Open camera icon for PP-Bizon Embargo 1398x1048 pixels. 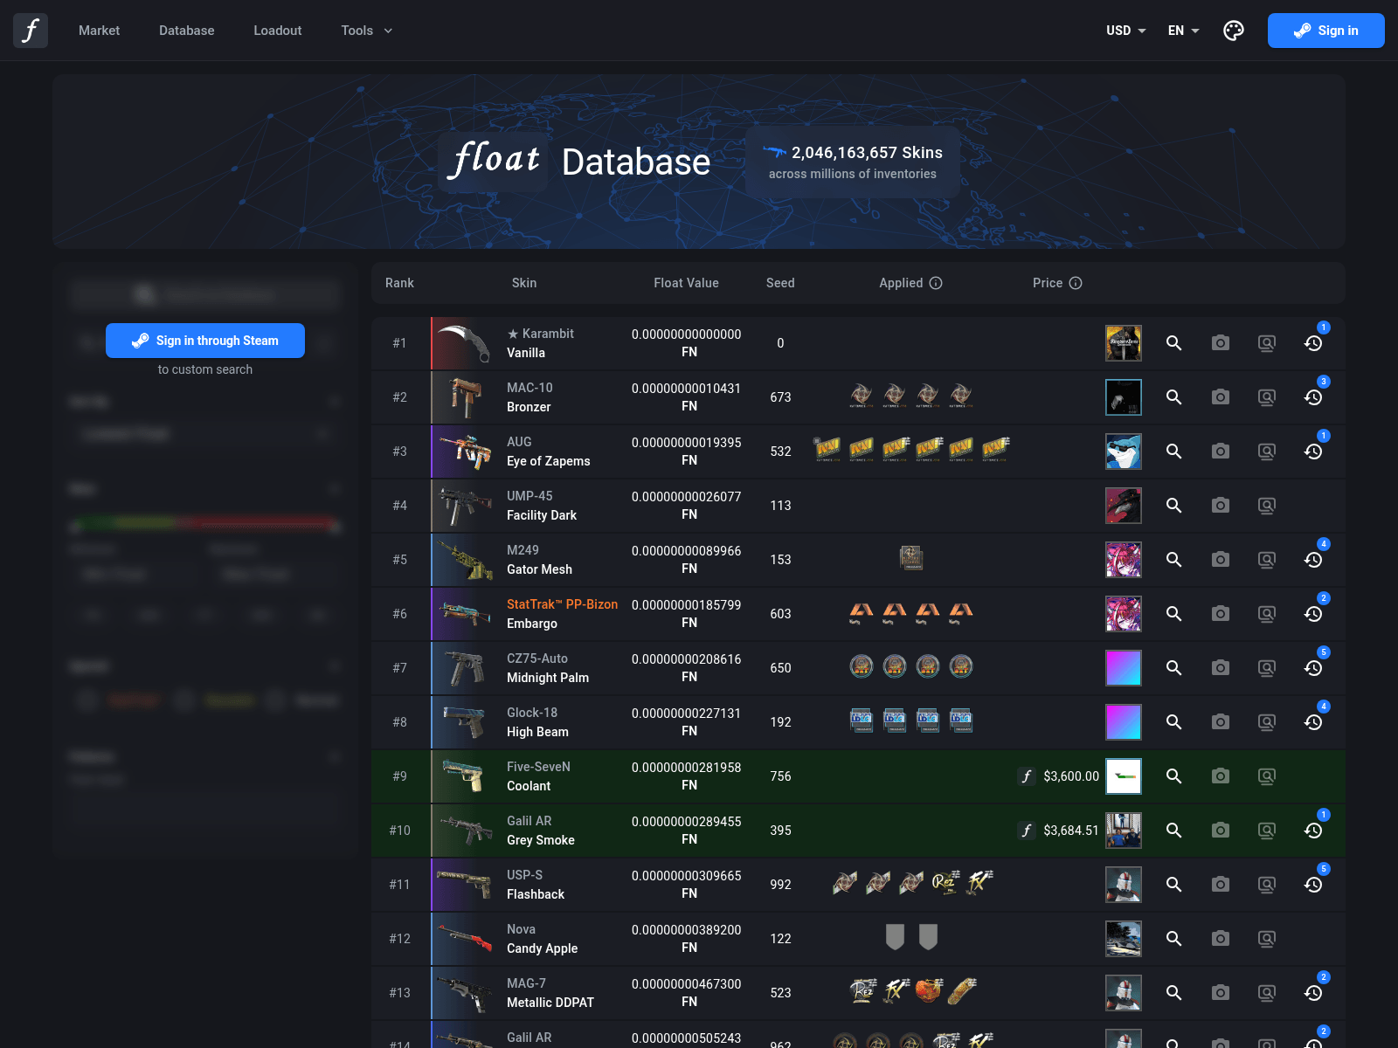pyautogui.click(x=1221, y=614)
